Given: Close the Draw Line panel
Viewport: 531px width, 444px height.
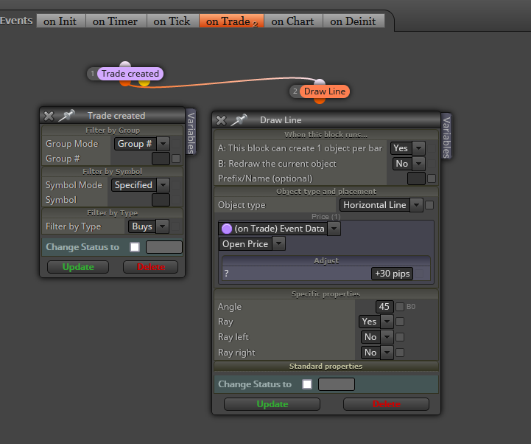Looking at the screenshot, I should click(221, 120).
